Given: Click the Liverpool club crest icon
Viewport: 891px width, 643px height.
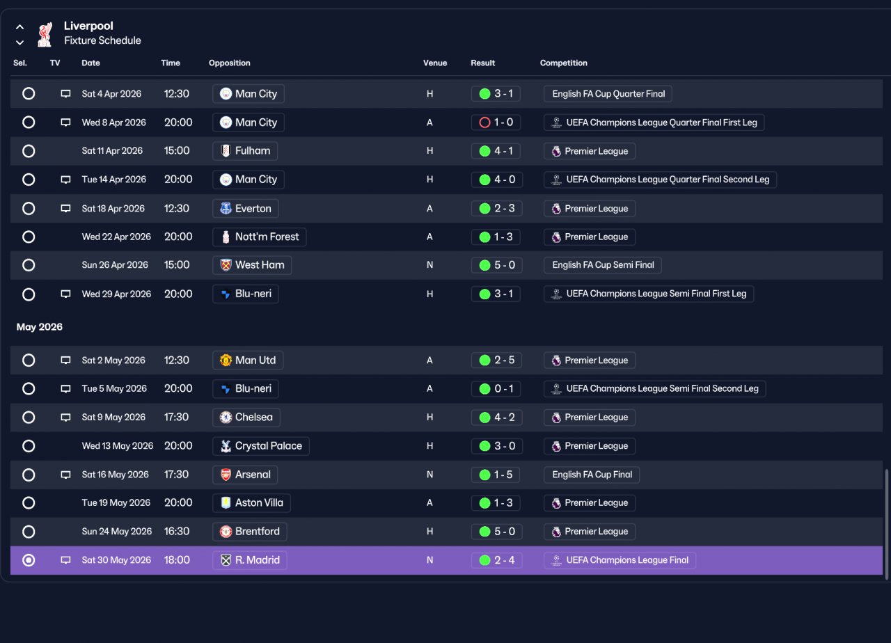Looking at the screenshot, I should click(45, 33).
